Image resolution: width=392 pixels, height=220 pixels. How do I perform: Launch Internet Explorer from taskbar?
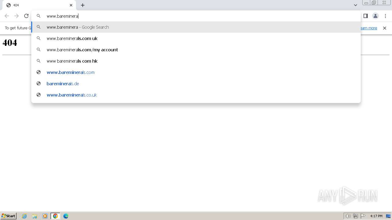[24, 216]
